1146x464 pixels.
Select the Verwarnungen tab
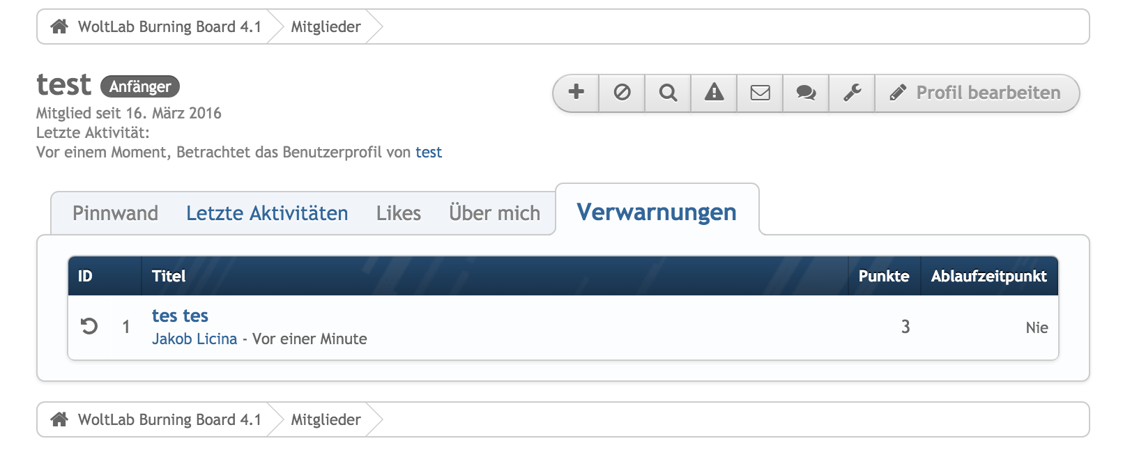click(x=656, y=212)
